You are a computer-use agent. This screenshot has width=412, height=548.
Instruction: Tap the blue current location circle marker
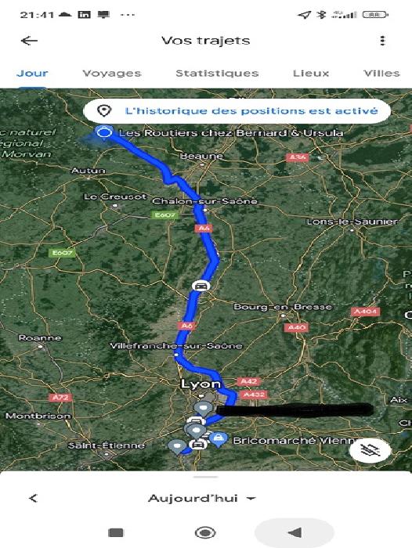click(104, 133)
